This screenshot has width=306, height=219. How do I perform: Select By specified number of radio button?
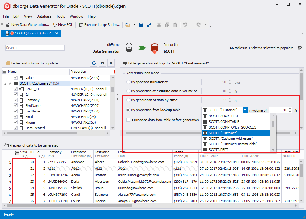click(128, 82)
